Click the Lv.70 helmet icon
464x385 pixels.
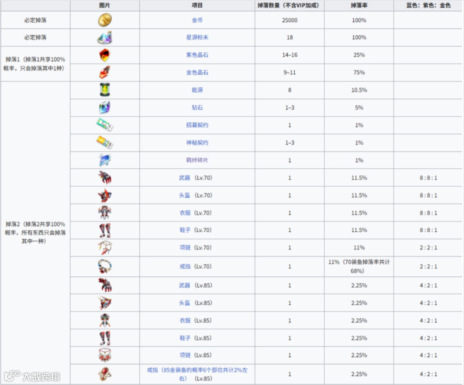tap(105, 195)
